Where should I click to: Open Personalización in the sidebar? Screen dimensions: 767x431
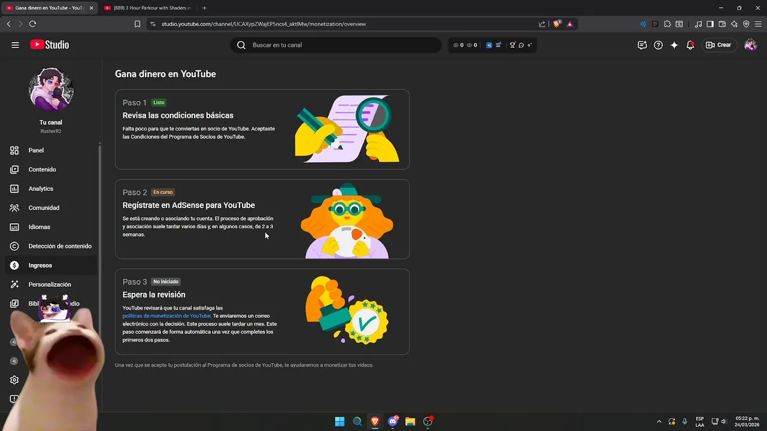click(x=50, y=284)
